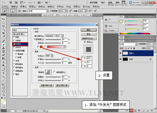Click the lock transparent pixels icon
157x113 pixels.
pos(126,48)
